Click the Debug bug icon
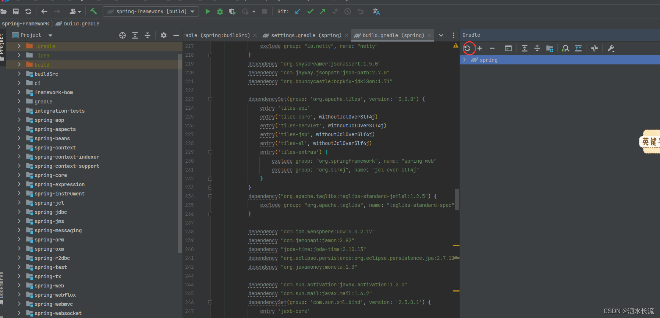The height and width of the screenshot is (318, 660). [x=220, y=11]
